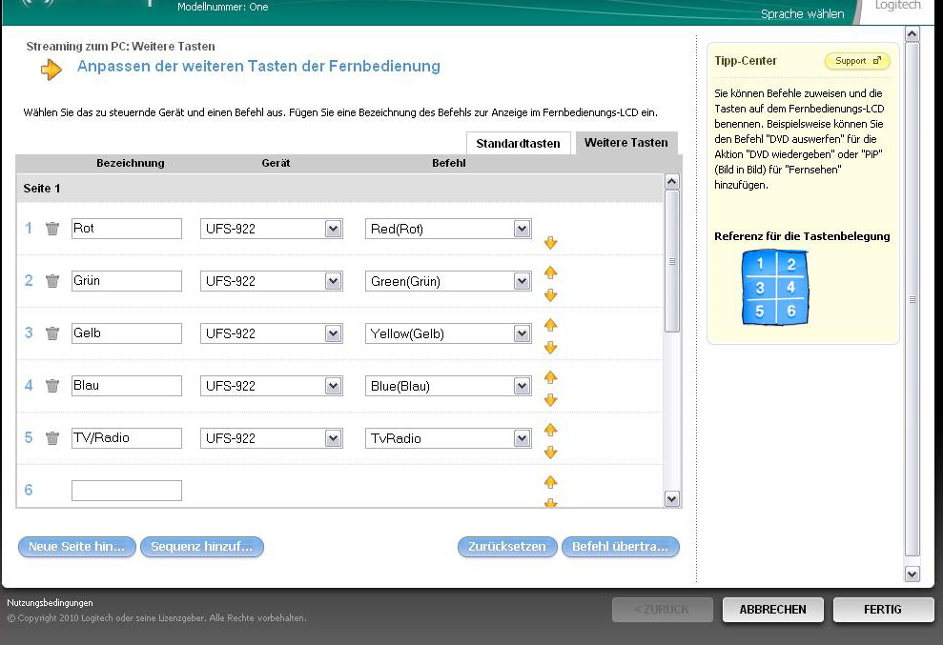Move Blau row down with arrow

coord(550,400)
